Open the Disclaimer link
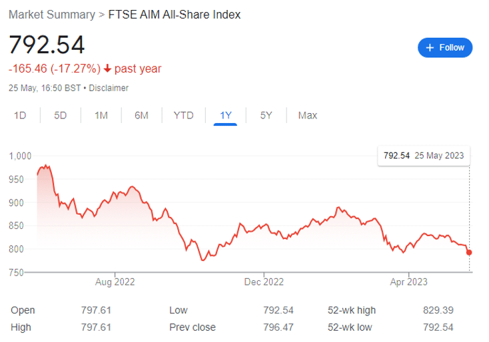This screenshot has height=342, width=489. pos(109,88)
